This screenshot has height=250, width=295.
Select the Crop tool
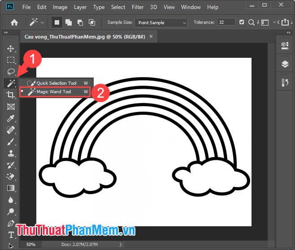coord(11,95)
